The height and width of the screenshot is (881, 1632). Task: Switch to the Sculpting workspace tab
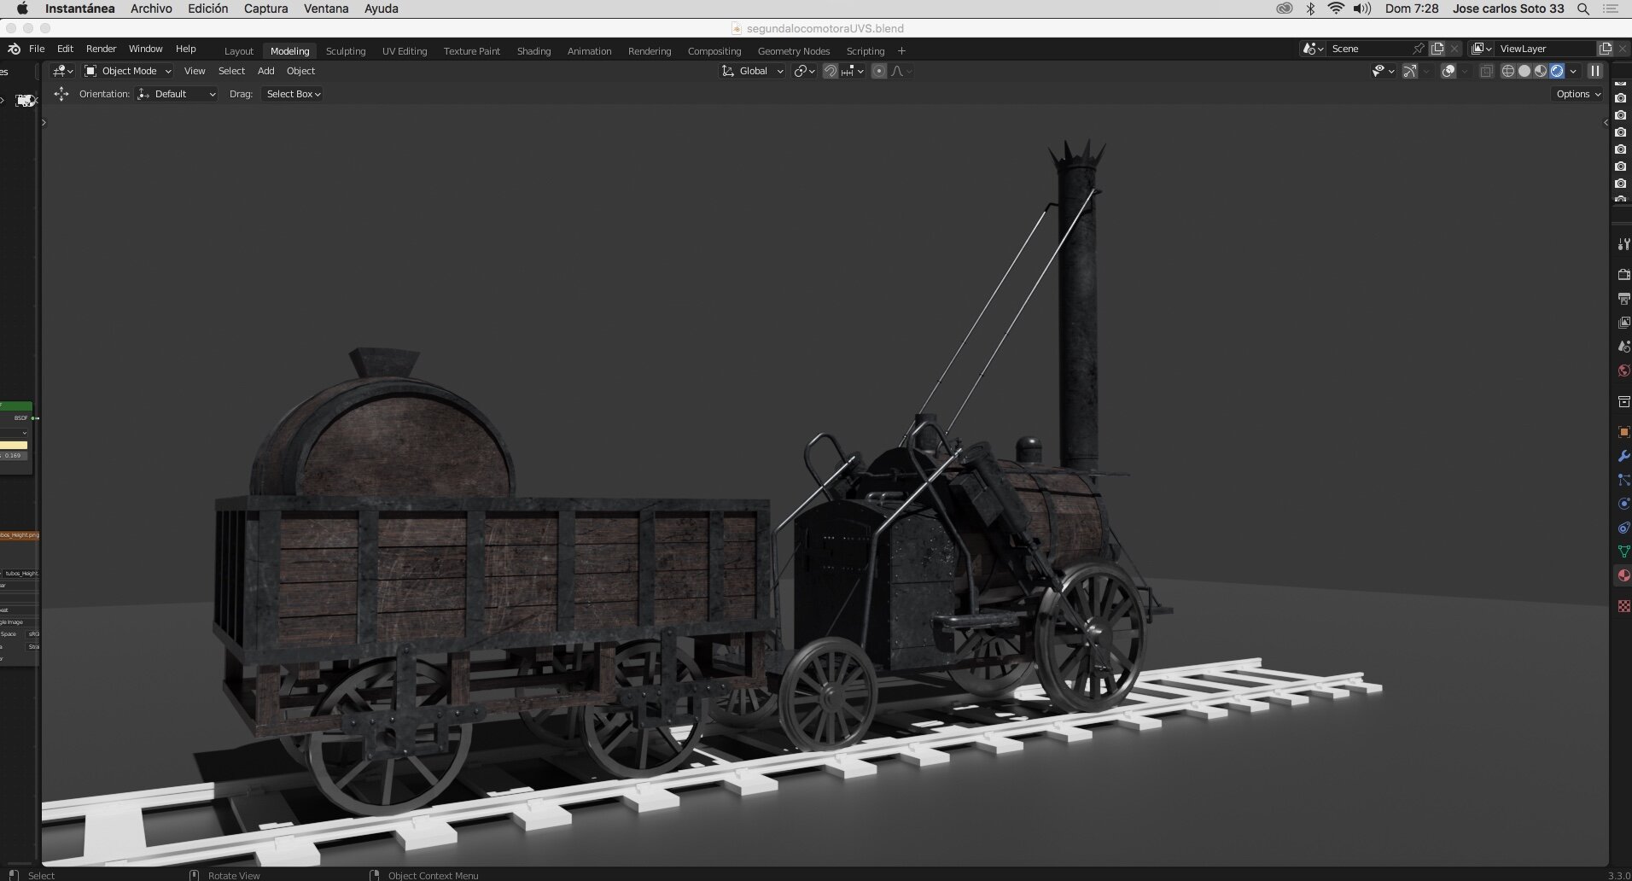[346, 51]
